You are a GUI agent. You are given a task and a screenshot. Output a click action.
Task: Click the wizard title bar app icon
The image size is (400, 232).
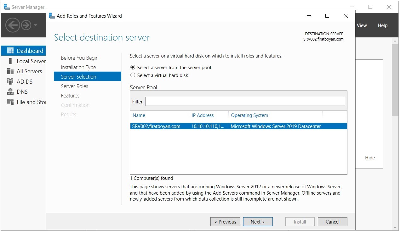[52, 16]
